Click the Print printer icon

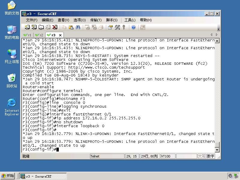(101, 27)
